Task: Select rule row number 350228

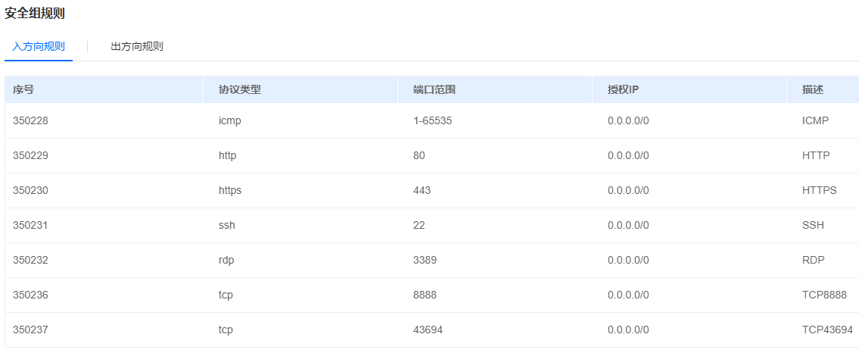Action: [x=30, y=120]
